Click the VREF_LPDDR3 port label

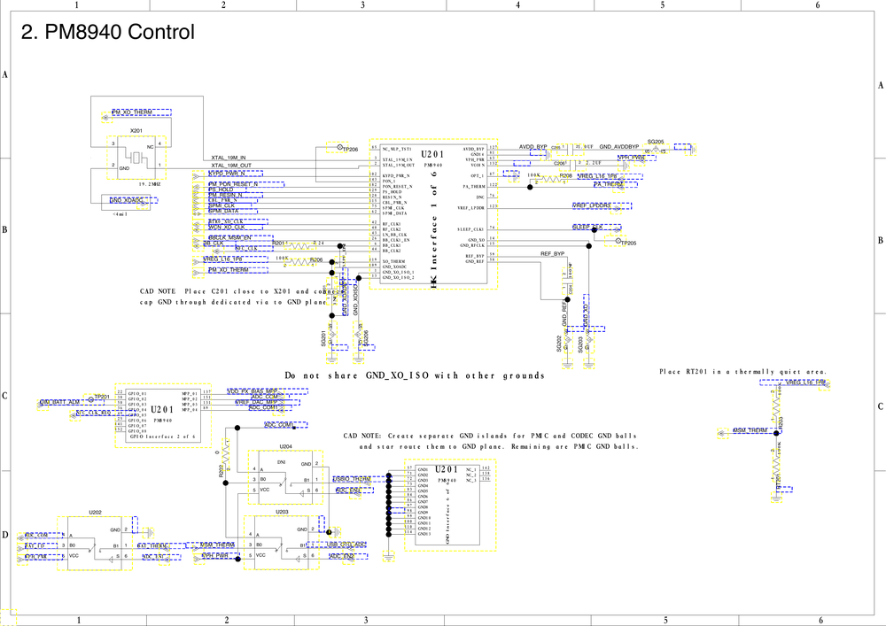tap(592, 205)
